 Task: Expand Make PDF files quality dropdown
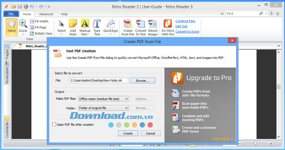(x=126, y=99)
